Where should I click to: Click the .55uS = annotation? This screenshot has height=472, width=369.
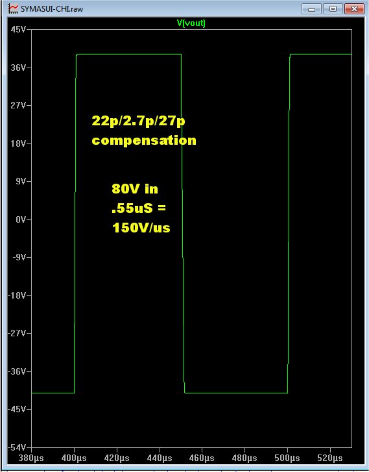[139, 208]
